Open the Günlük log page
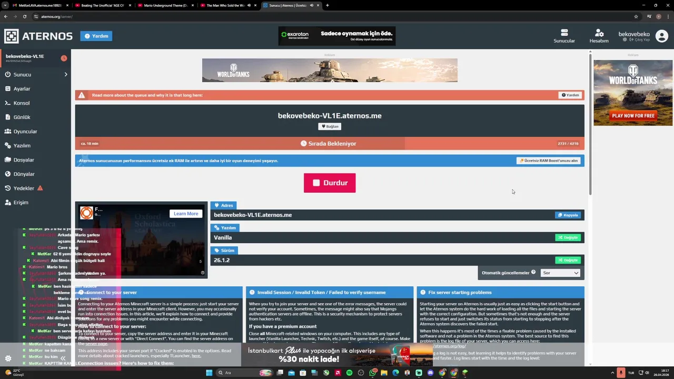The width and height of the screenshot is (674, 379). point(22,117)
